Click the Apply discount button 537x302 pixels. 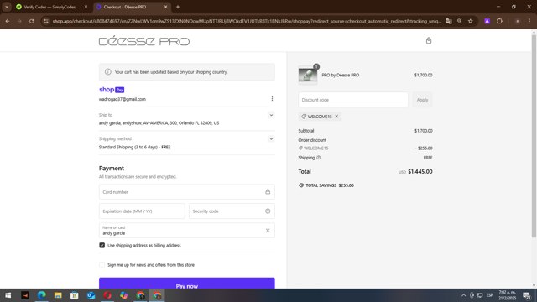pos(422,100)
